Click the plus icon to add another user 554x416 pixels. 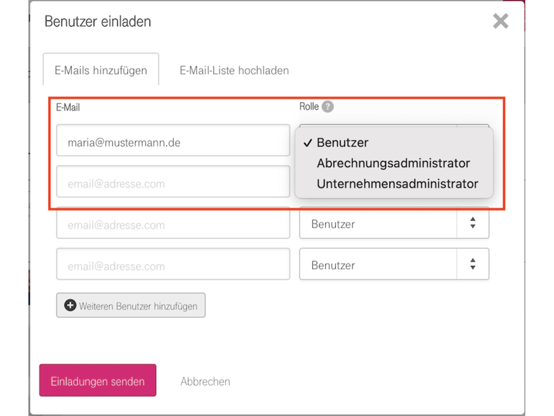tap(70, 305)
